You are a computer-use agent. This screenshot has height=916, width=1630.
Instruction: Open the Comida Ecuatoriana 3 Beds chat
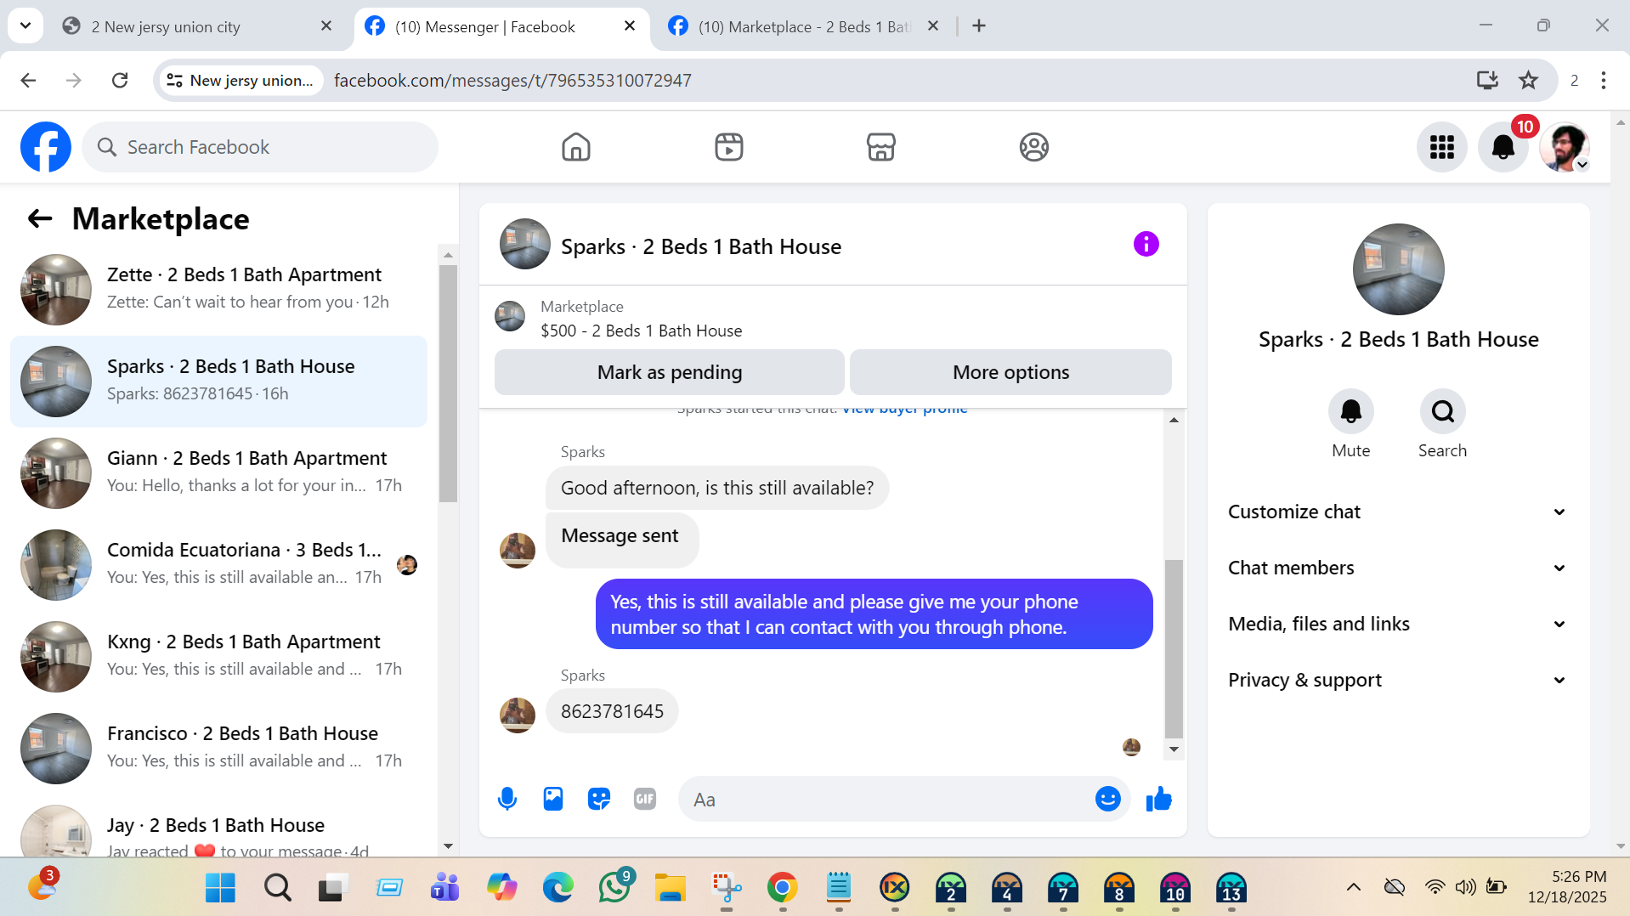(218, 564)
